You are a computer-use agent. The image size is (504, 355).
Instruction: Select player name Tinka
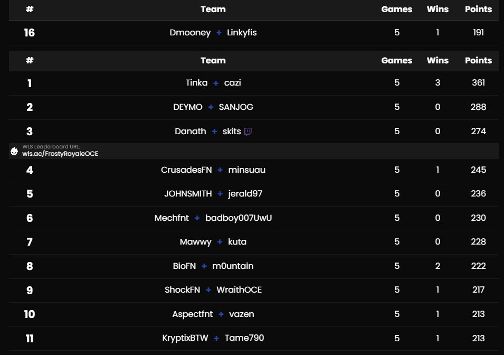(x=197, y=83)
